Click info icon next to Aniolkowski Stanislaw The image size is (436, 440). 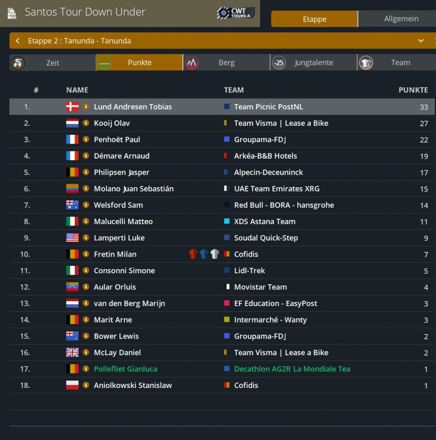[86, 385]
